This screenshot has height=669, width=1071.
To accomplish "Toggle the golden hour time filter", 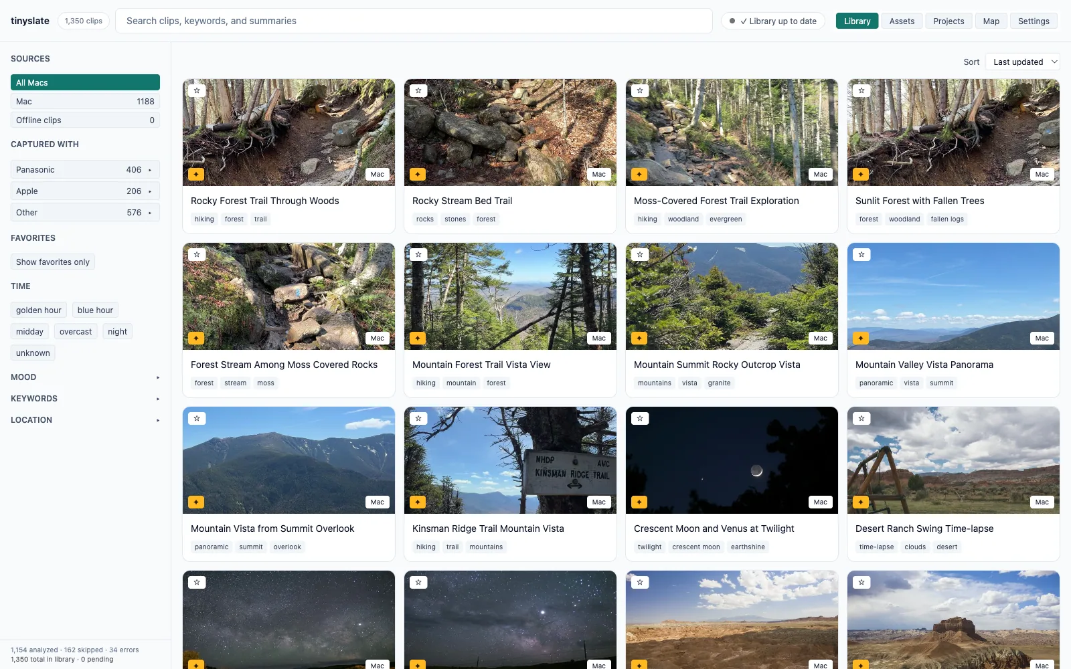I will [39, 310].
